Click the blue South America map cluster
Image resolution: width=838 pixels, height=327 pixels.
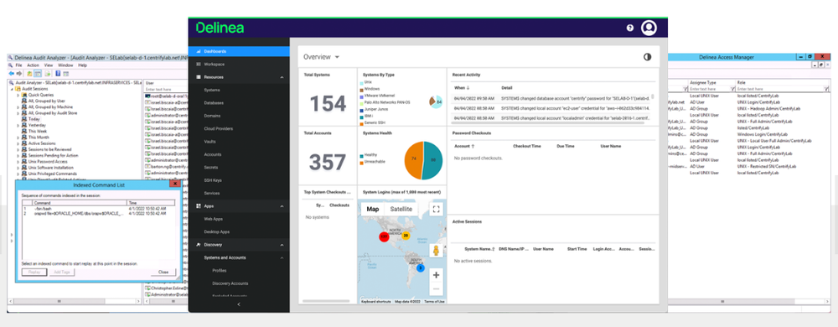[421, 267]
